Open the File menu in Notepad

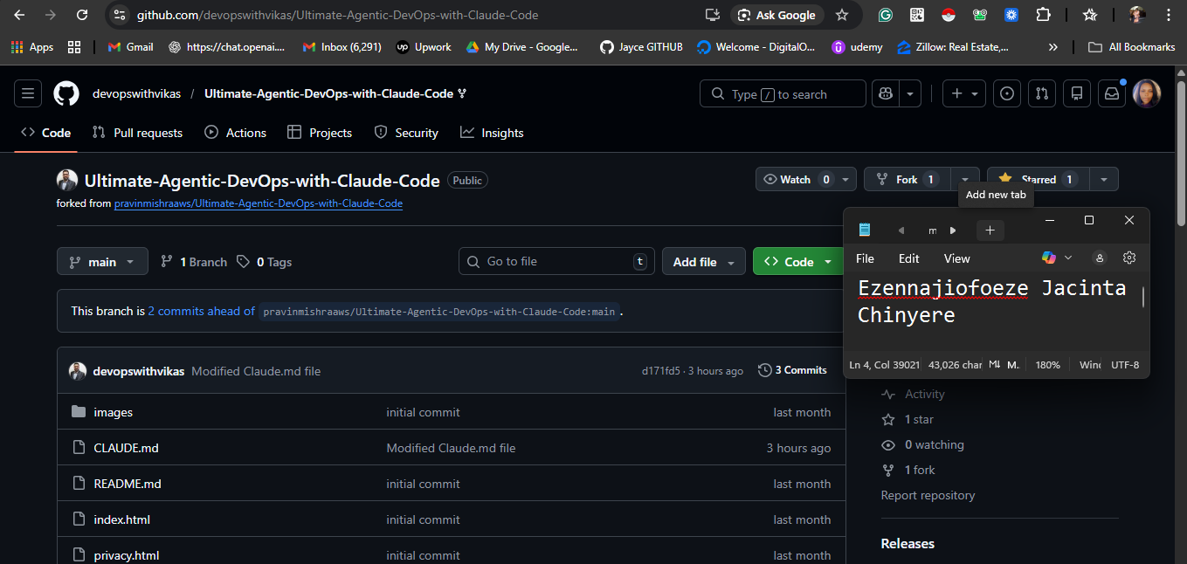click(865, 258)
